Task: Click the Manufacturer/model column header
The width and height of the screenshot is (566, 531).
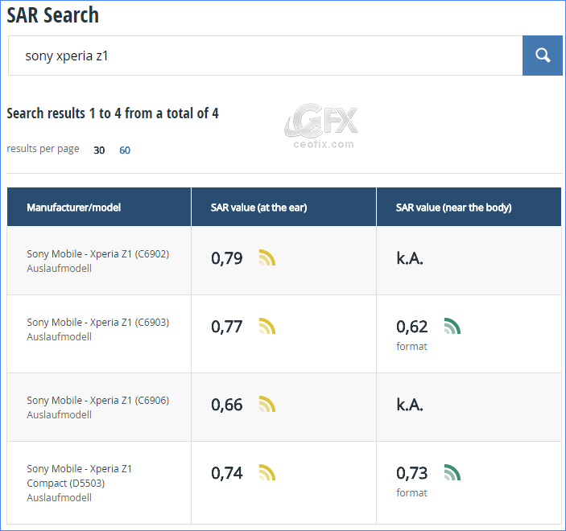Action: 99,207
